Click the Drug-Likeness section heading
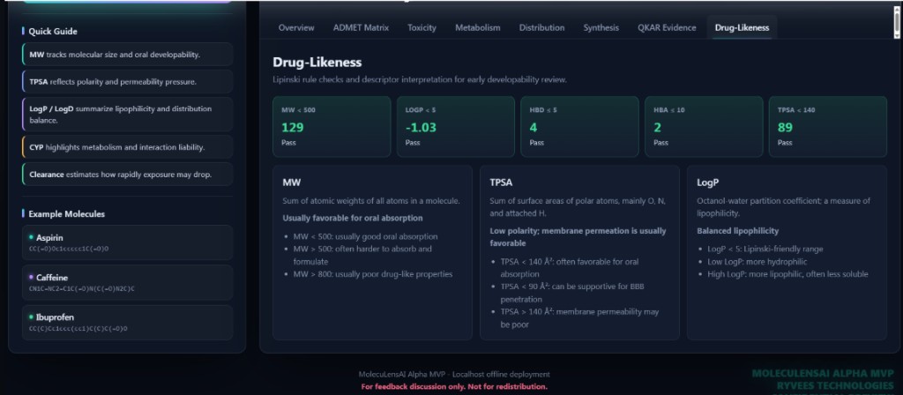Viewport: 903px width, 395px height. click(x=317, y=63)
